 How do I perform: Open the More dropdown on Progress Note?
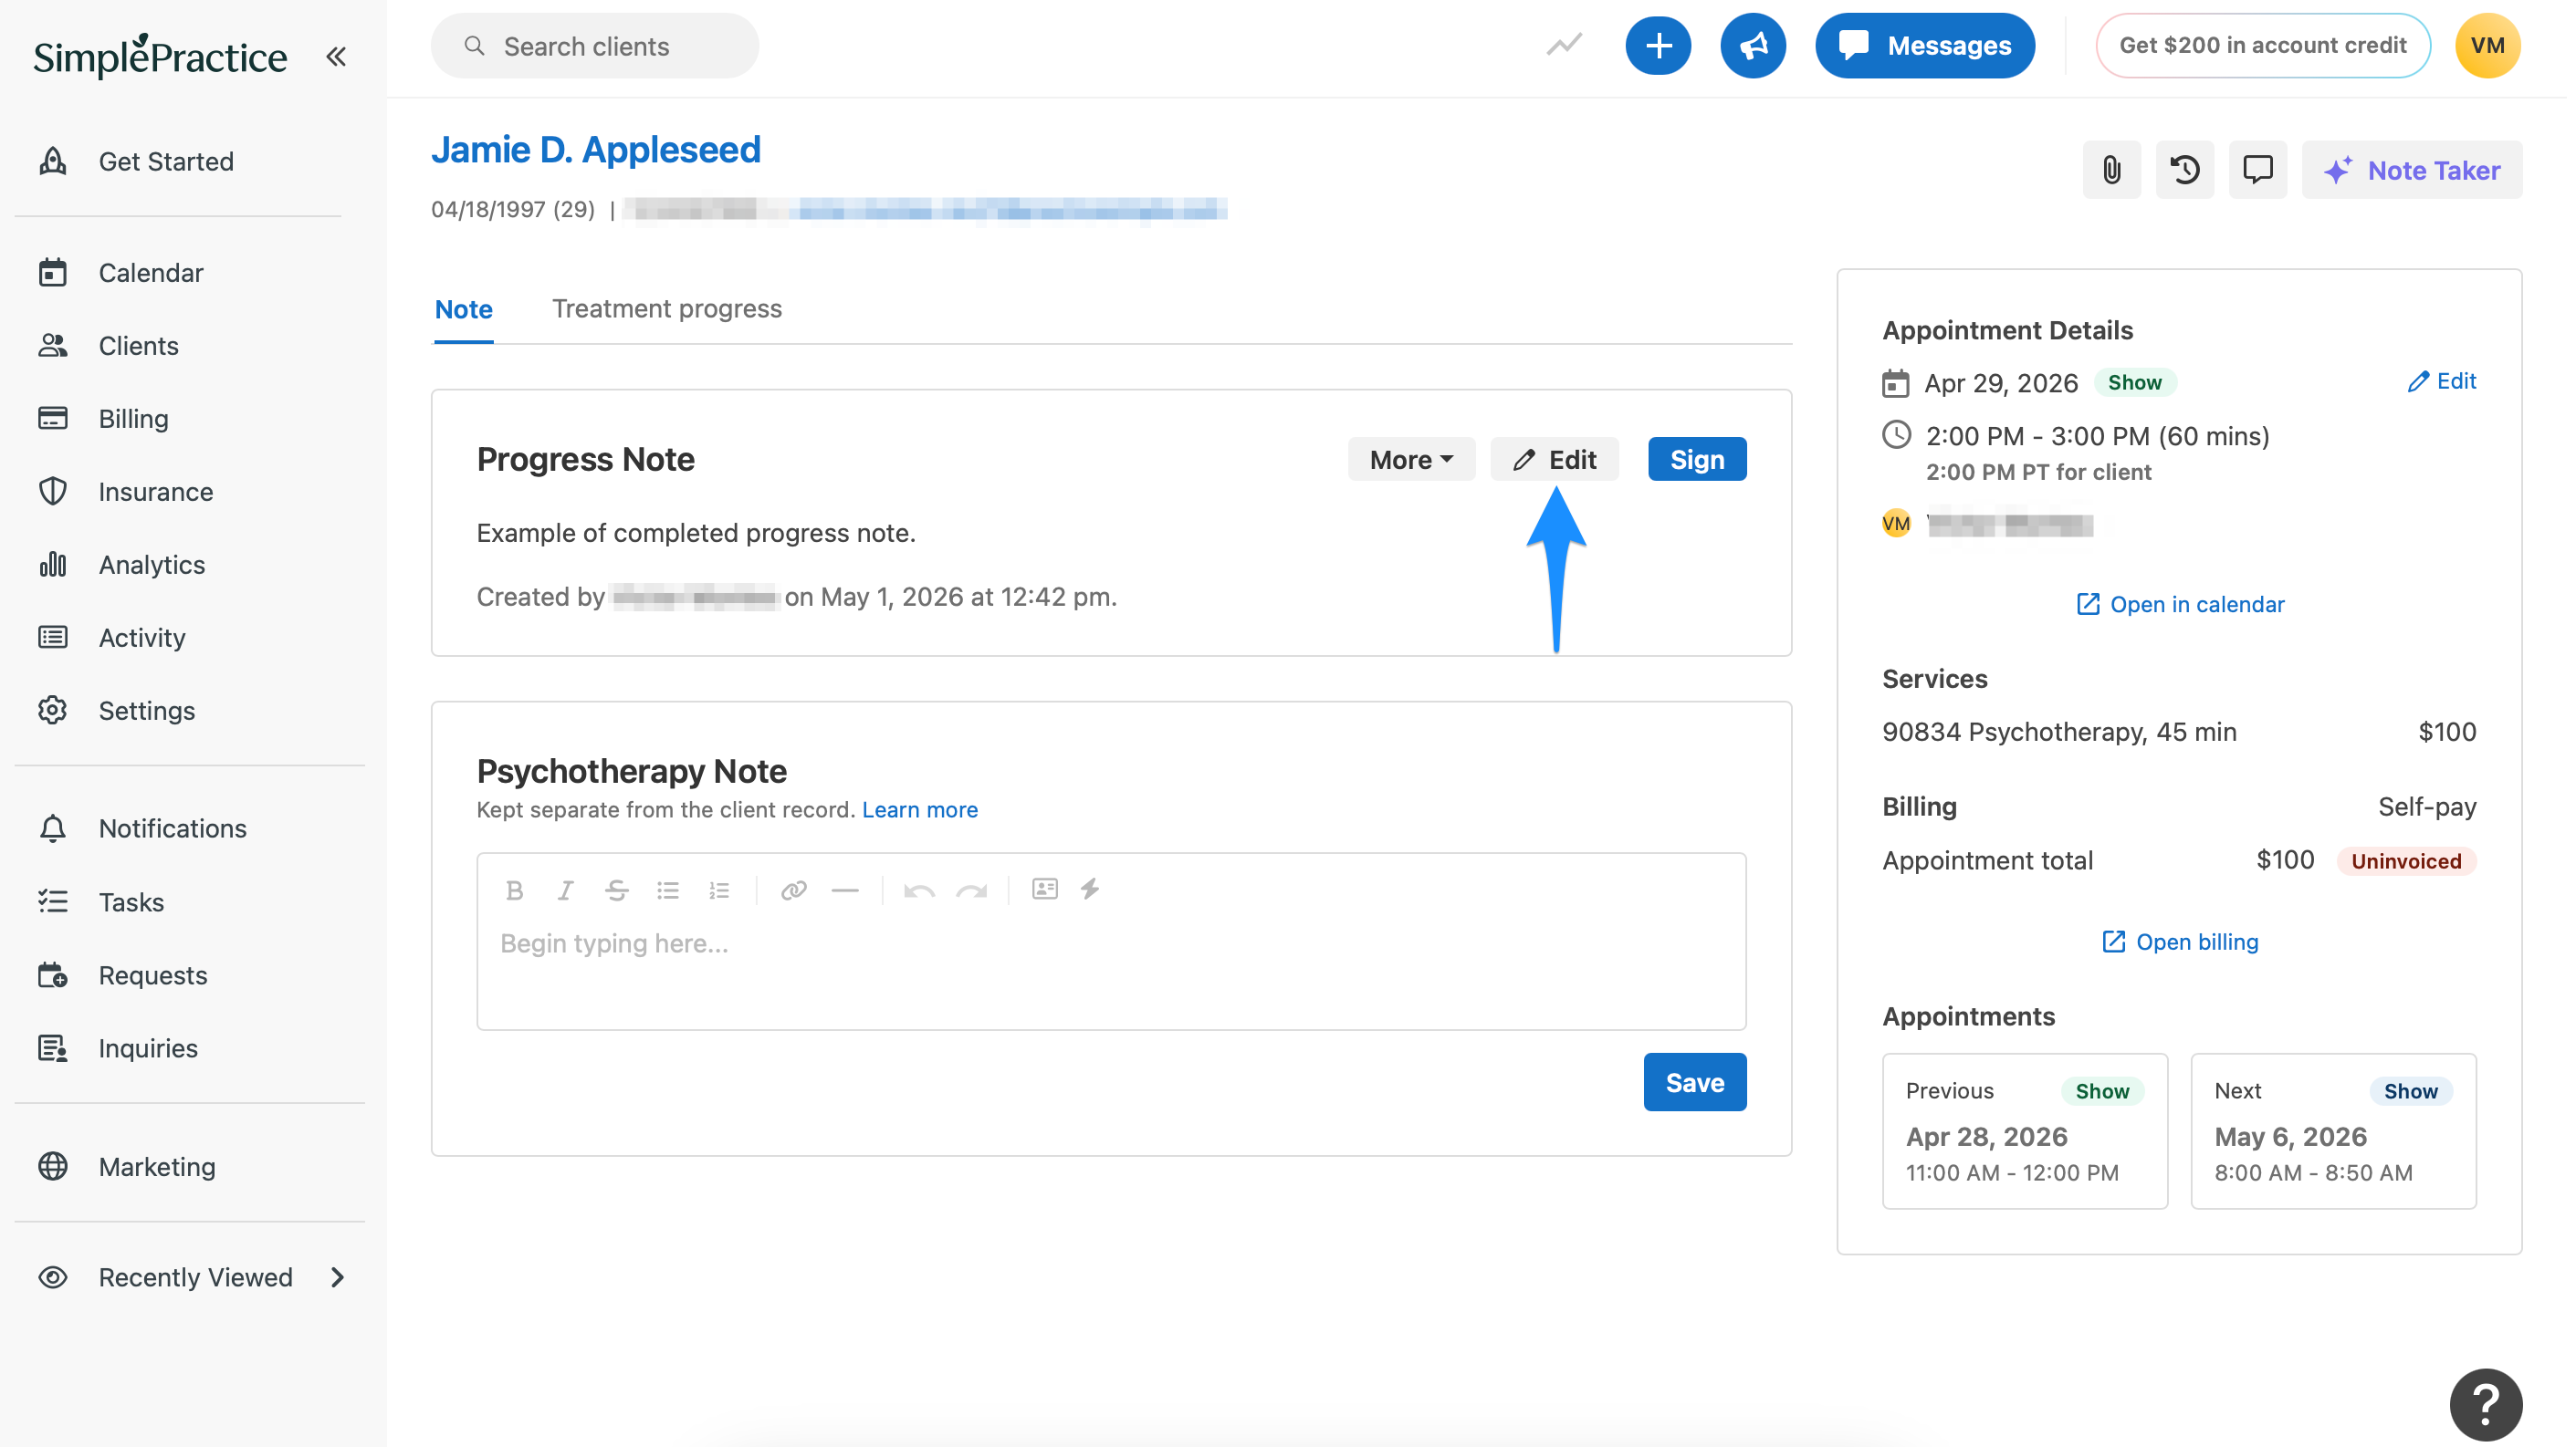(x=1411, y=459)
